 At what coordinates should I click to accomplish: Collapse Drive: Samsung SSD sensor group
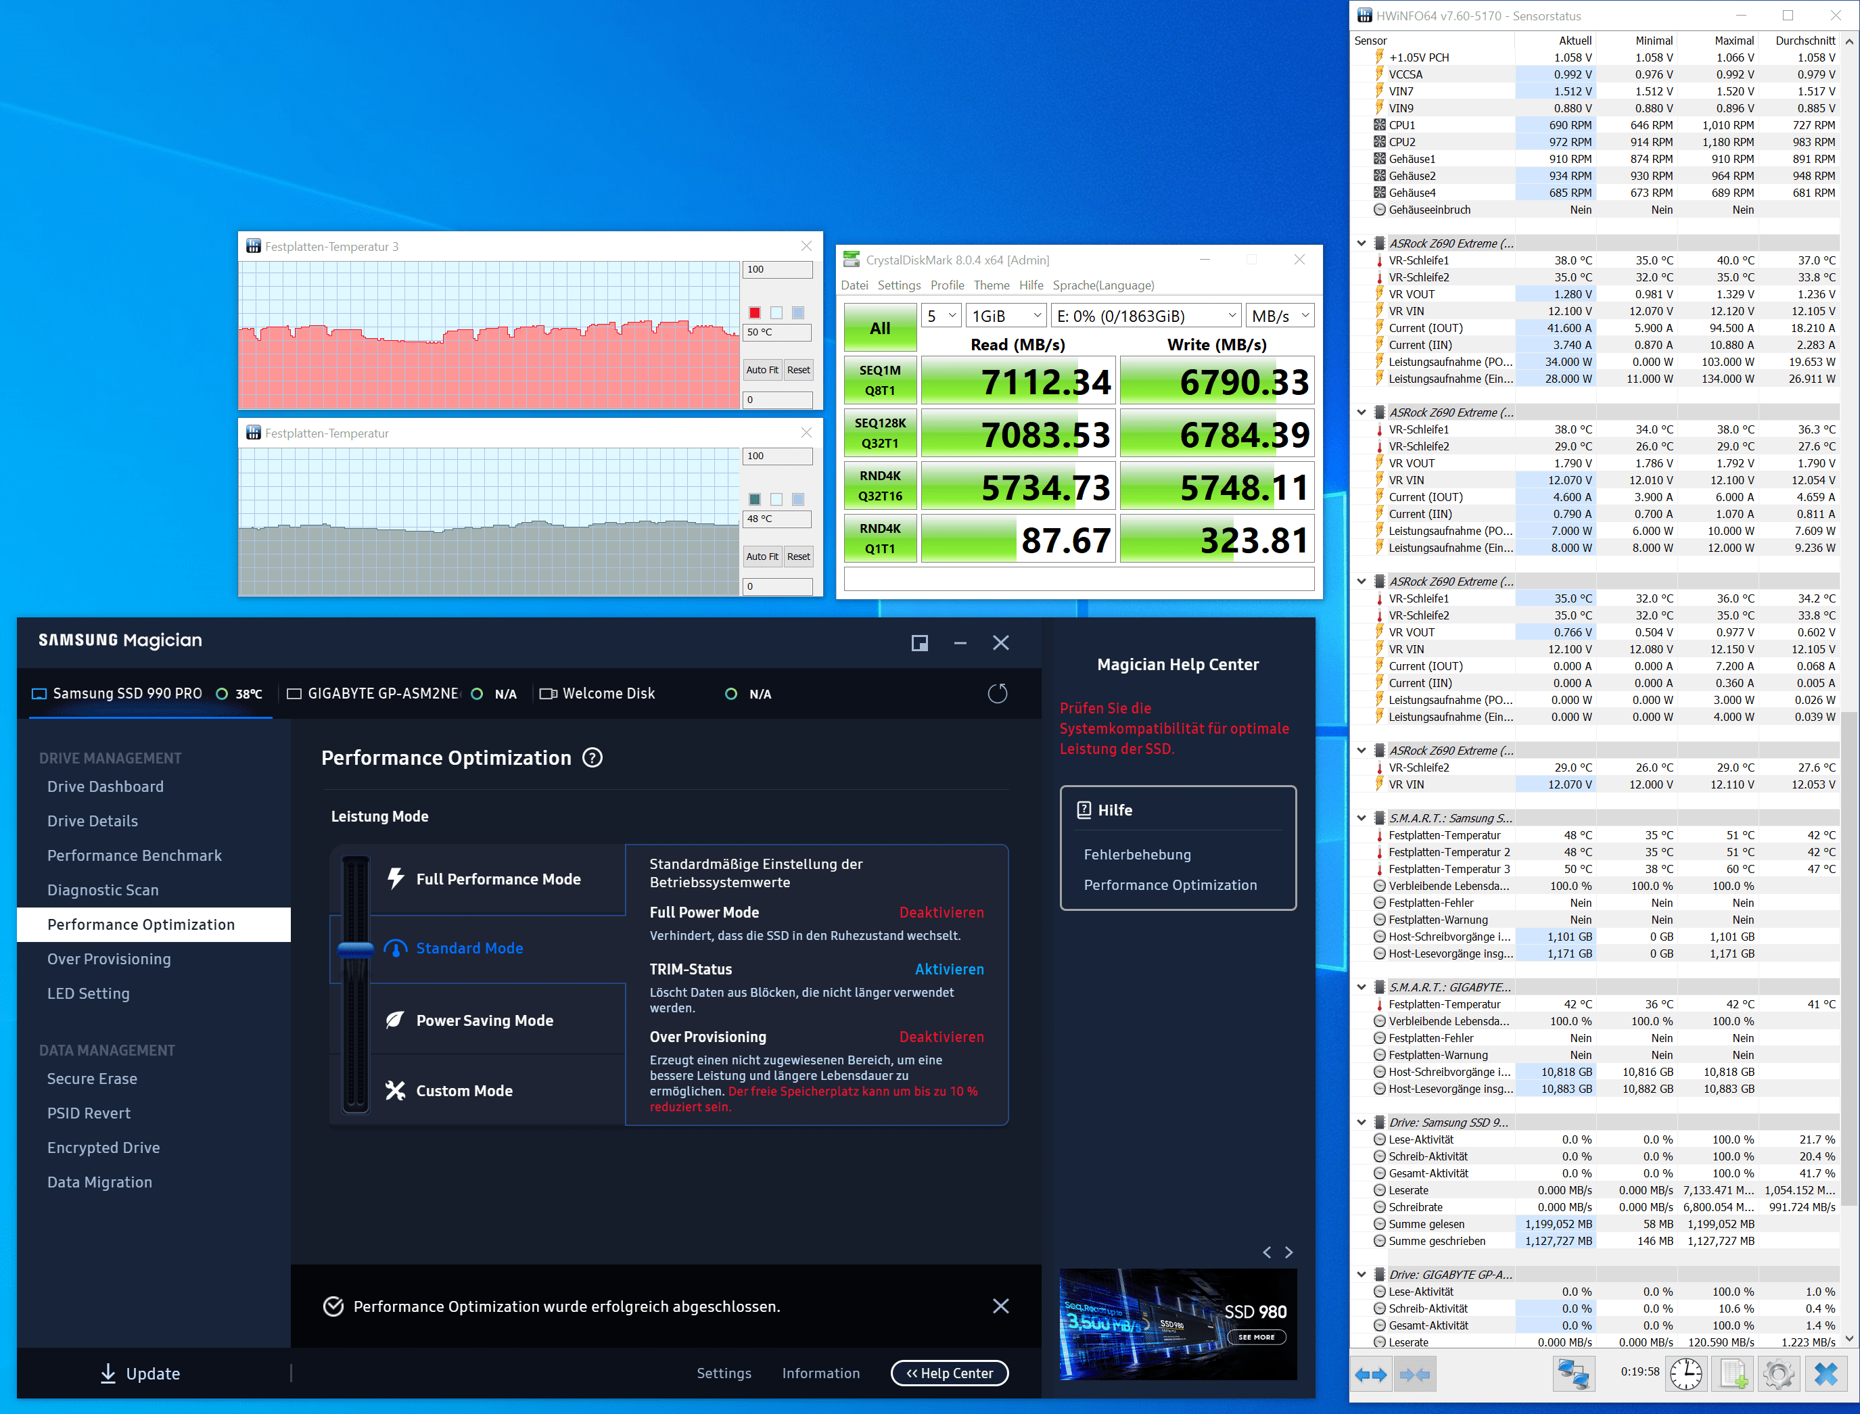[1361, 1123]
